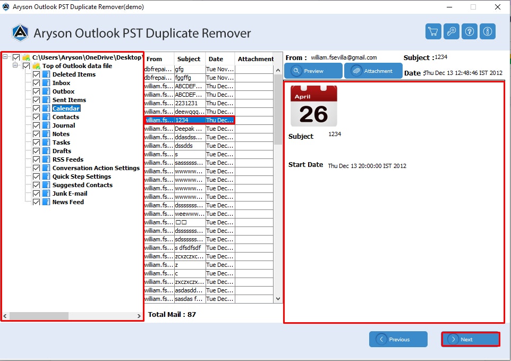Click the Notes folder icon

[x=46, y=134]
